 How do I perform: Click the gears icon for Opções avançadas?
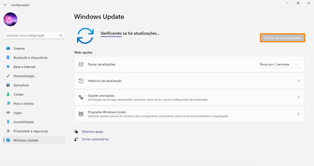click(x=81, y=97)
